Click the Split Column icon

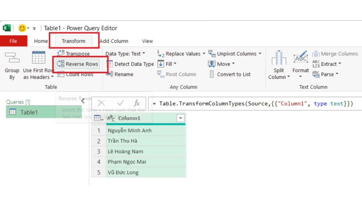[279, 58]
